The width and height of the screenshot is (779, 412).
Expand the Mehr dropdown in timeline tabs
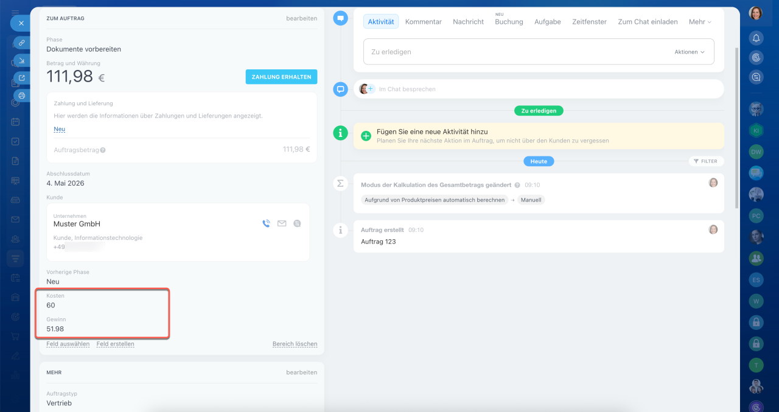[700, 22]
